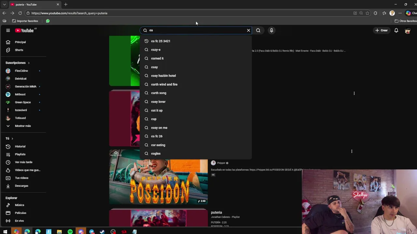The image size is (417, 234).
Task: Open Steam from the taskbar
Action: click(x=102, y=232)
